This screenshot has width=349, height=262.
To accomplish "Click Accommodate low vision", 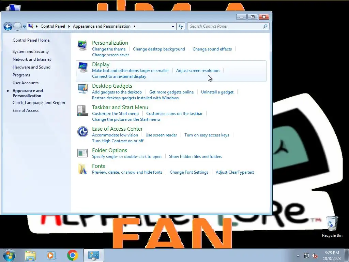I will (115, 135).
